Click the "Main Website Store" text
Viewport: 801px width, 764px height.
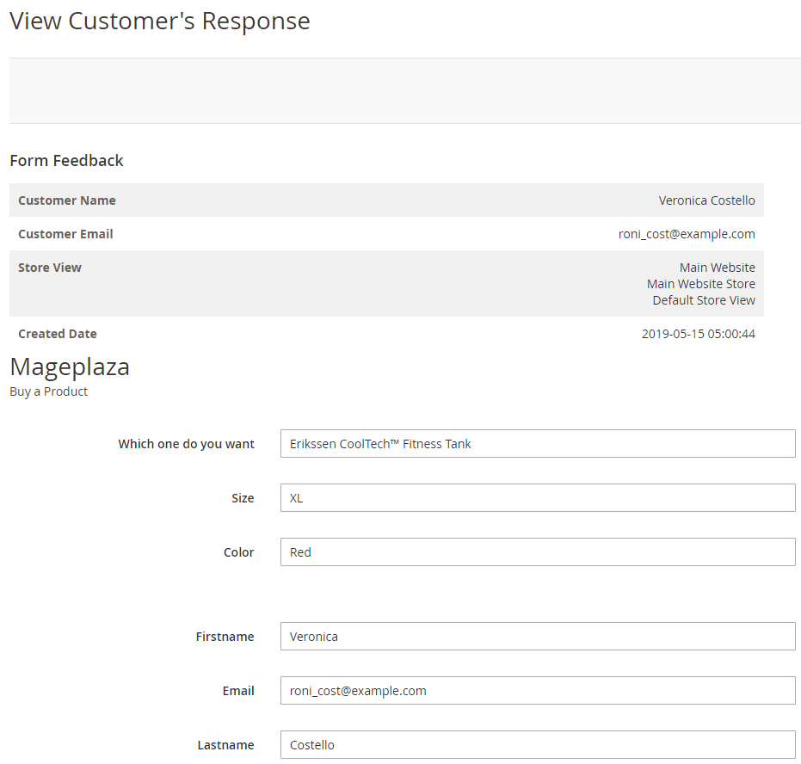pos(700,284)
